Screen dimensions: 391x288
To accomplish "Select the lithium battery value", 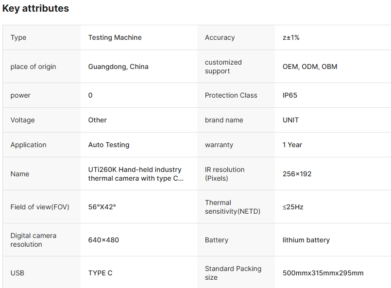I will [306, 240].
